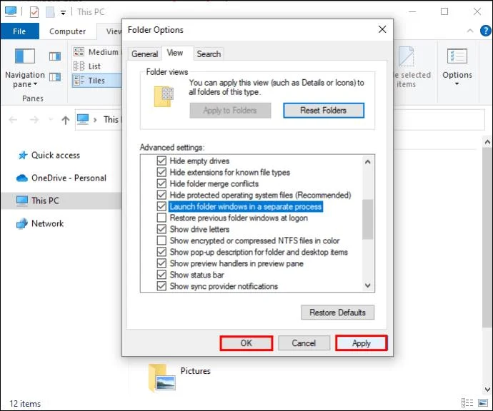Click the Hide selected items icon in ribbon
Viewport: 493px width, 411px height.
407,56
